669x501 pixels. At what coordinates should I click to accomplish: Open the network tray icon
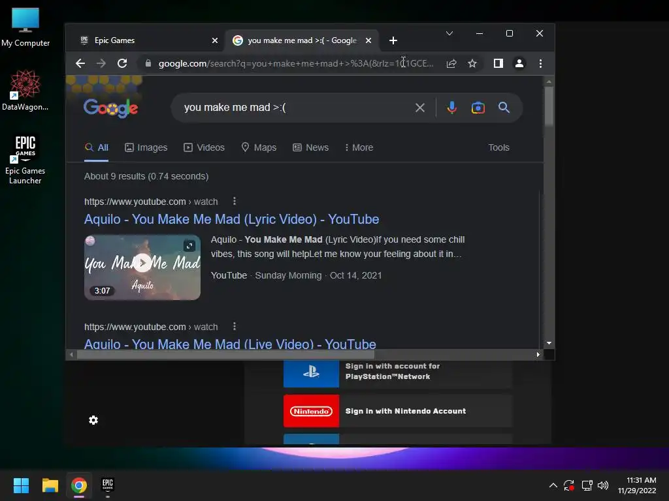[587, 485]
